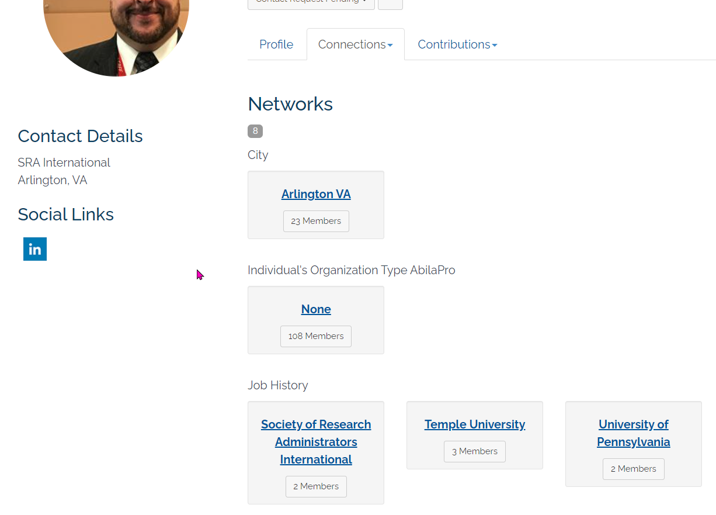
Task: Open the Temple University network link
Action: (475, 424)
